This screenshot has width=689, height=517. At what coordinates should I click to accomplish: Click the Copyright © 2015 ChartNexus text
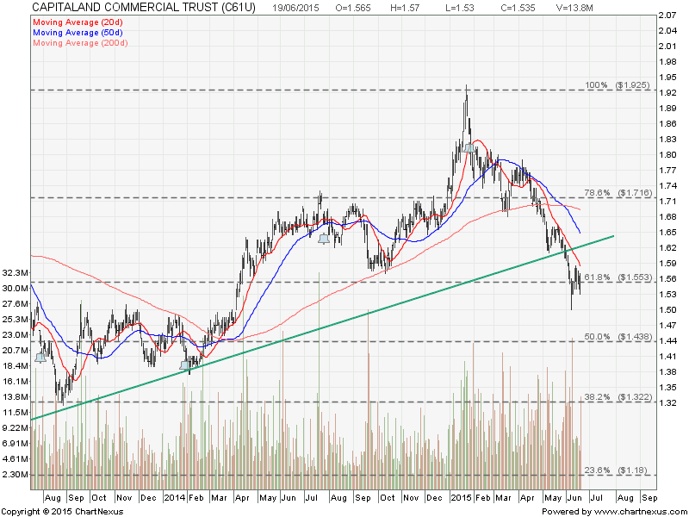[x=62, y=512]
